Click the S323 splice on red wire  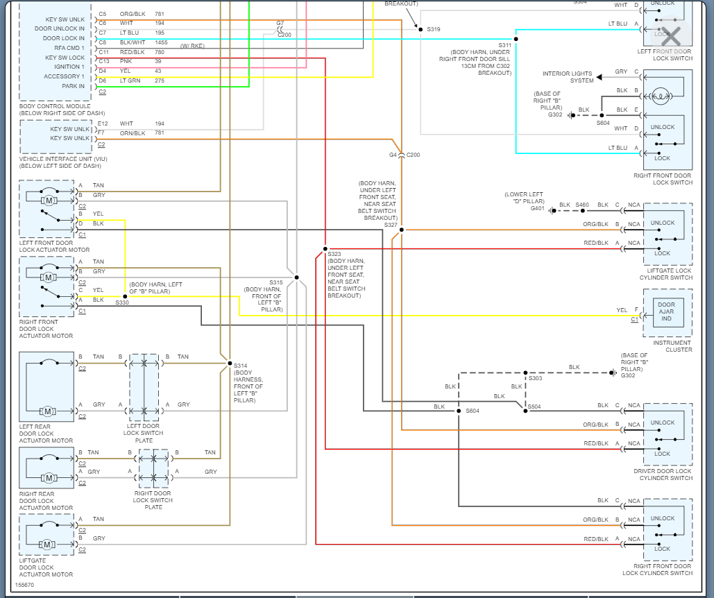coord(325,248)
